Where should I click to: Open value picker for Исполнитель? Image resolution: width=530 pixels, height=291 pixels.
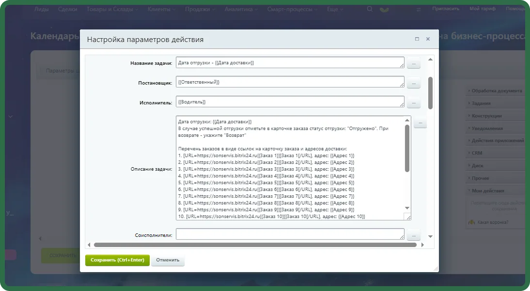click(x=414, y=102)
